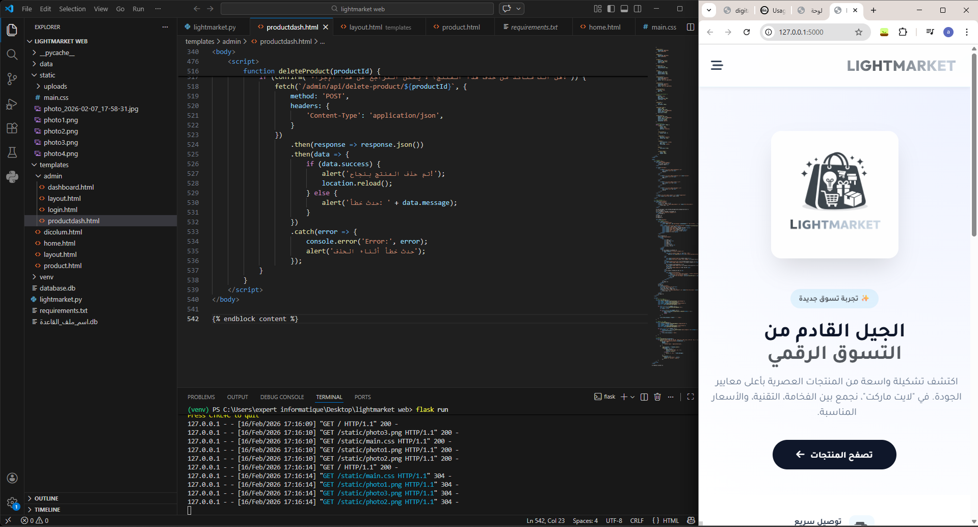
Task: Open the Selection menu
Action: click(72, 9)
